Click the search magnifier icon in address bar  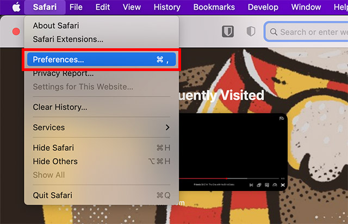(x=274, y=32)
